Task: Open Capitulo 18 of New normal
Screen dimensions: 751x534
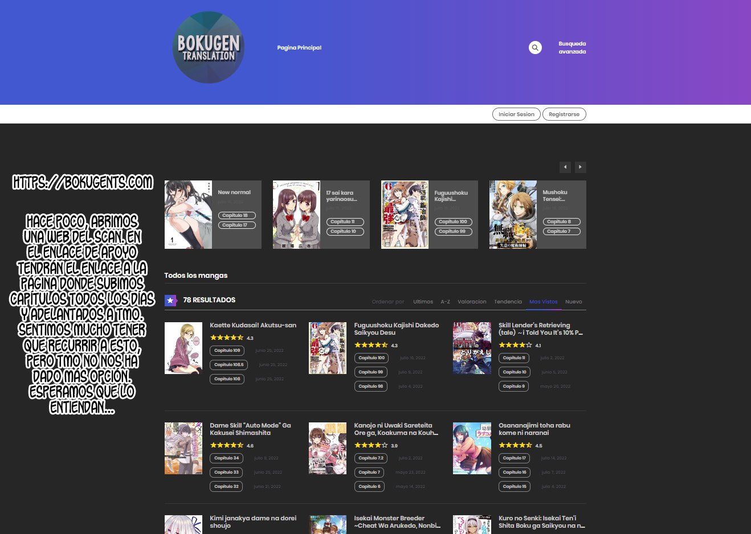Action: click(236, 216)
